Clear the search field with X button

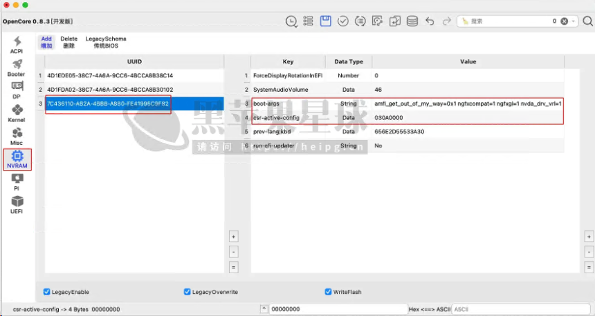coord(565,21)
